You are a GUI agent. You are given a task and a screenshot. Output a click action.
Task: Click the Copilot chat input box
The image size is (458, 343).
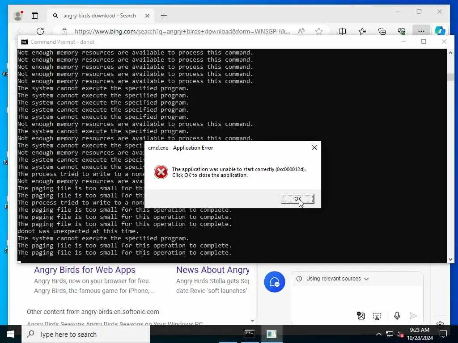(x=357, y=298)
